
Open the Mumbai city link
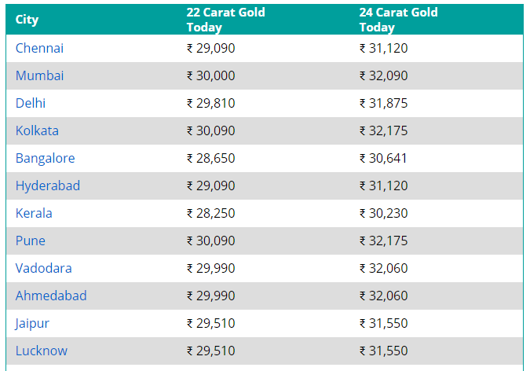(39, 75)
